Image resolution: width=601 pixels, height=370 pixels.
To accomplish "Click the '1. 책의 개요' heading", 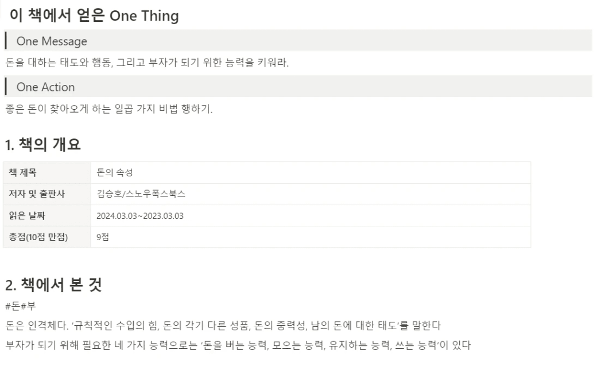I will click(42, 144).
